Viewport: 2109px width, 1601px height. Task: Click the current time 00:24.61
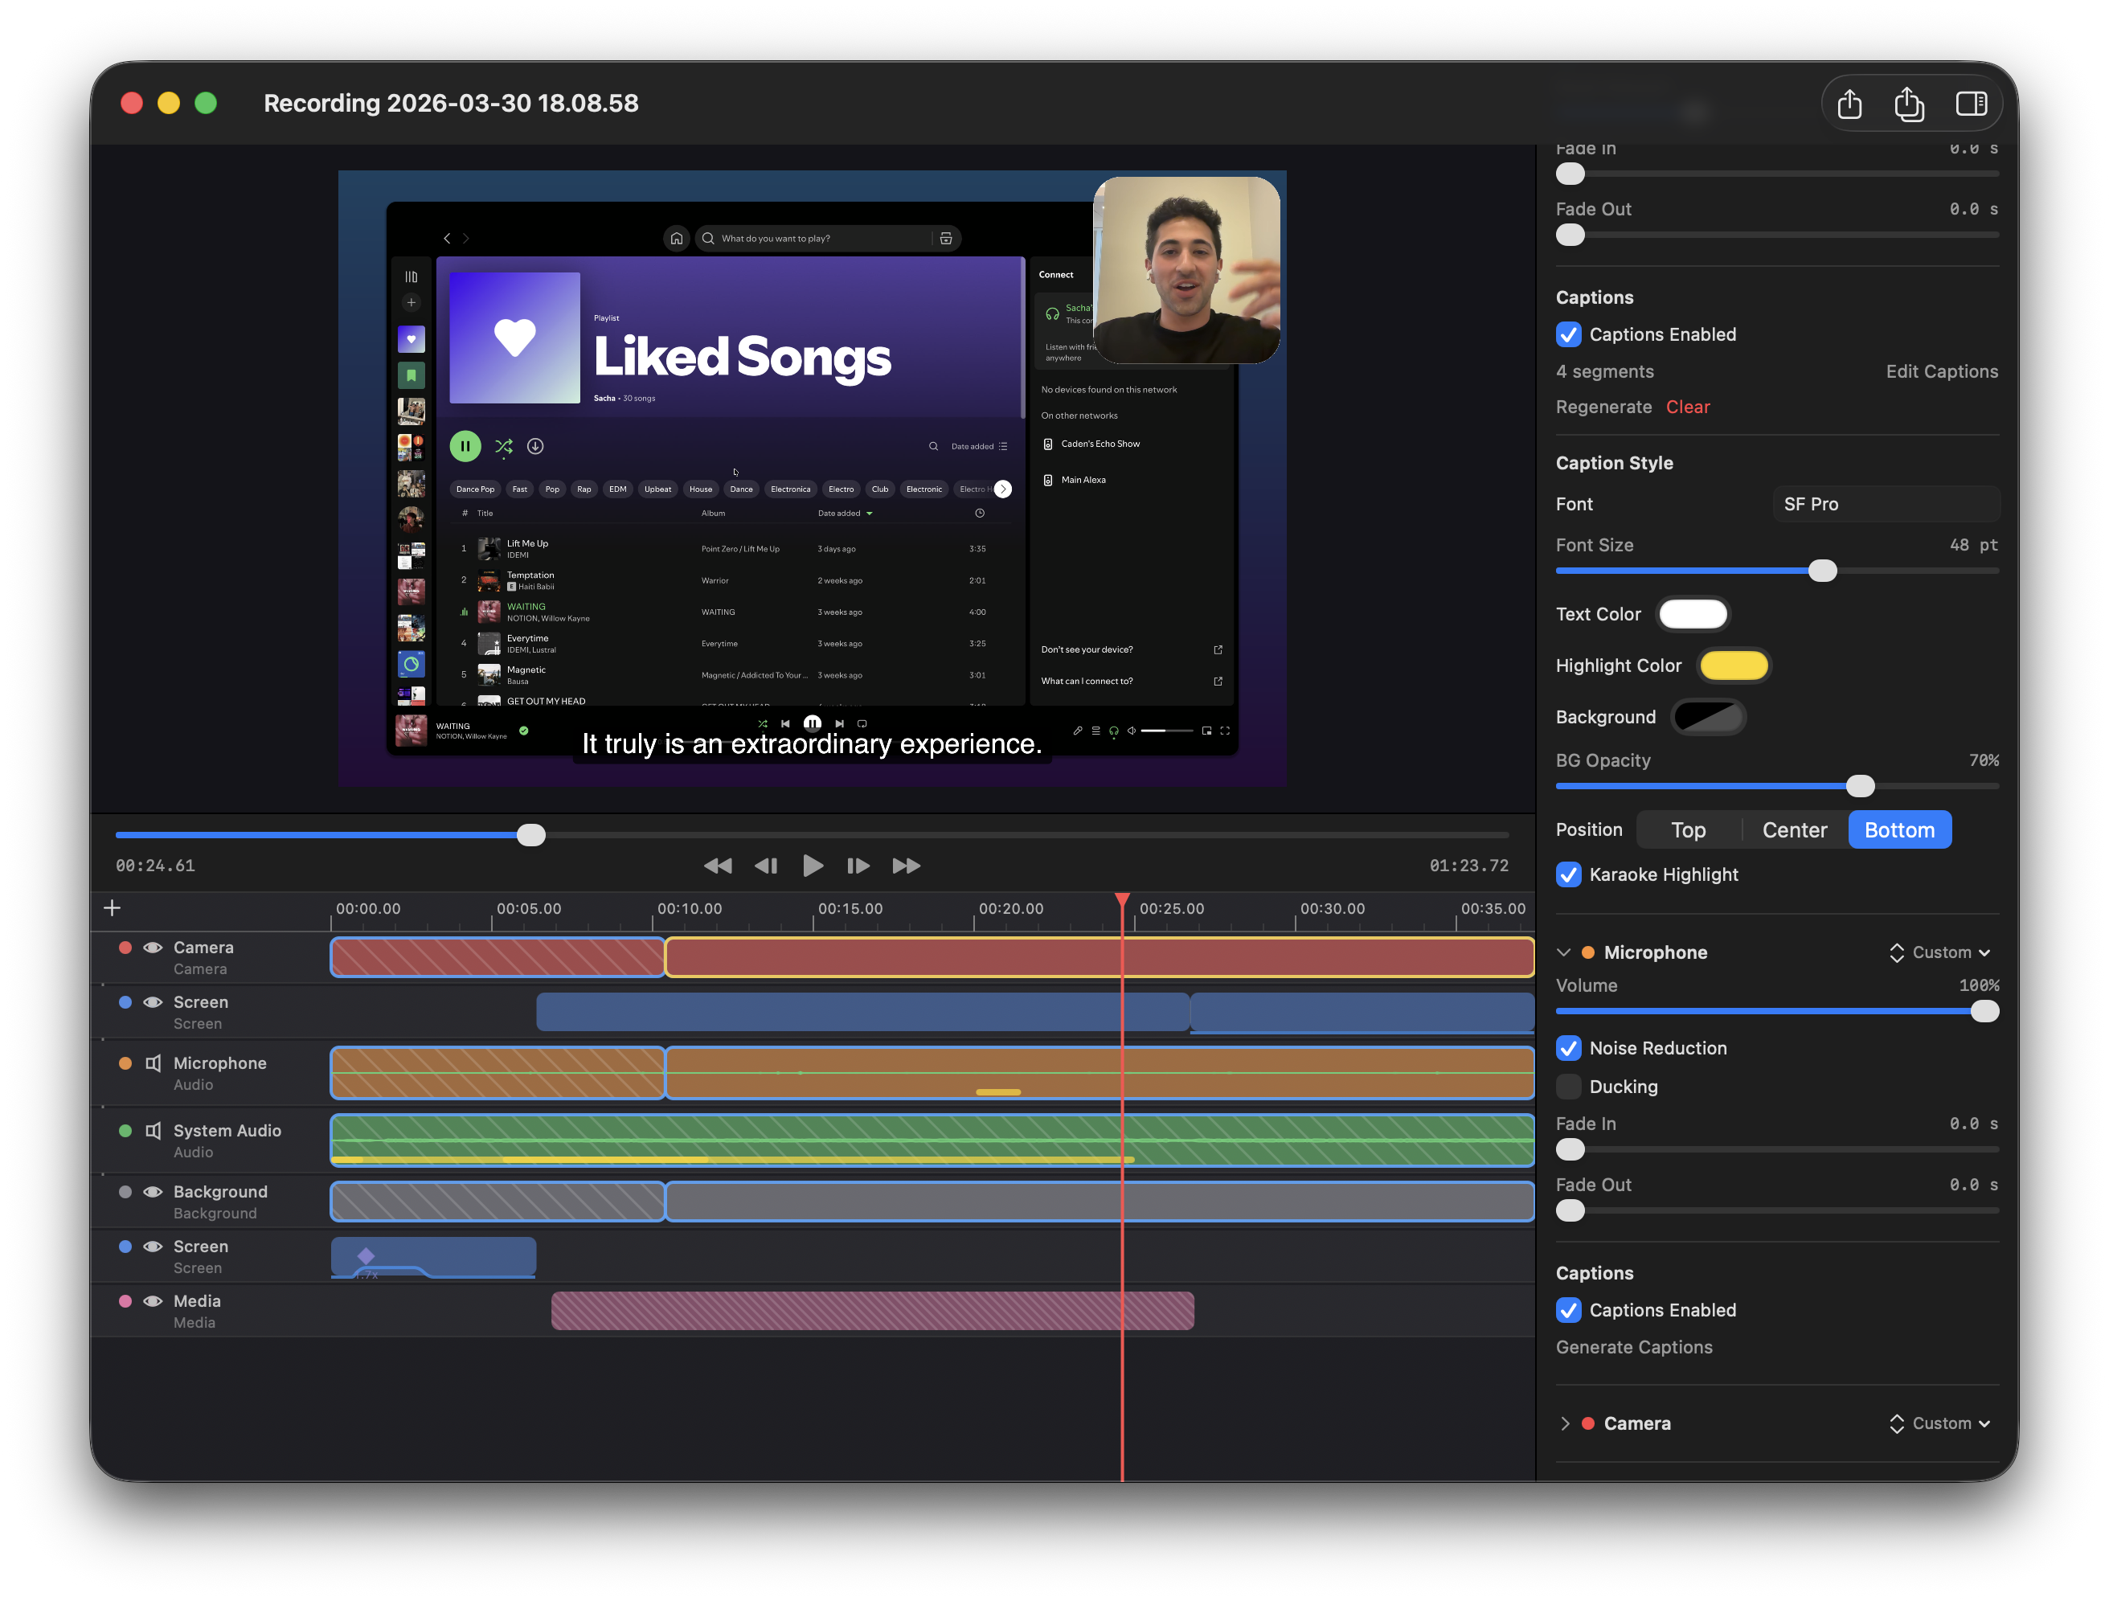pyautogui.click(x=155, y=866)
